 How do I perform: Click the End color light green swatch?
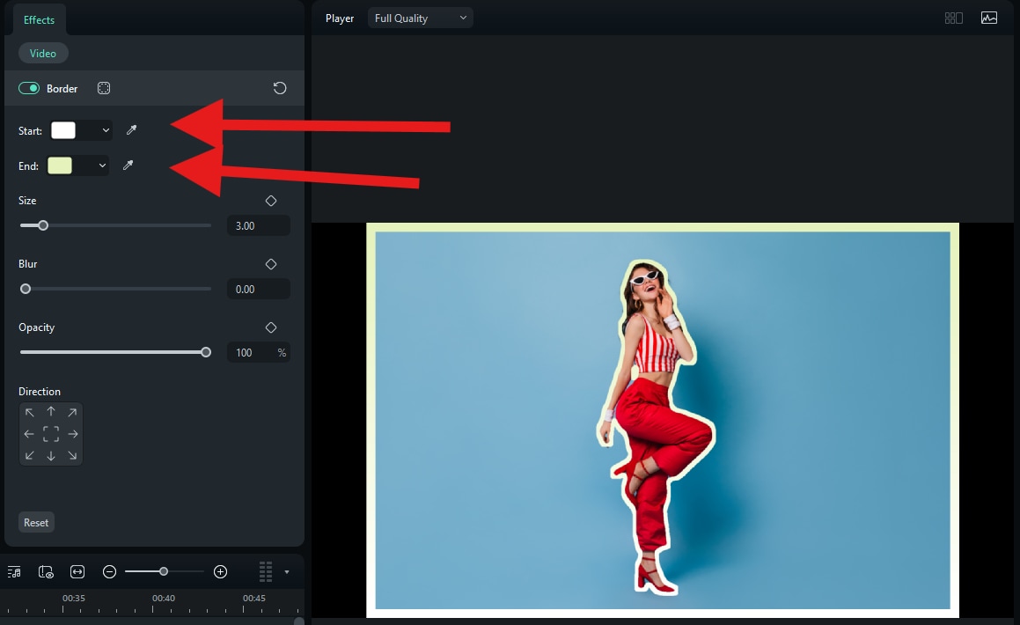60,165
